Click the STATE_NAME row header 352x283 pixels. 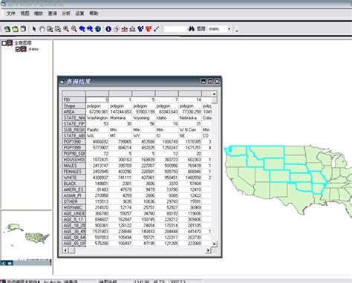(74, 118)
